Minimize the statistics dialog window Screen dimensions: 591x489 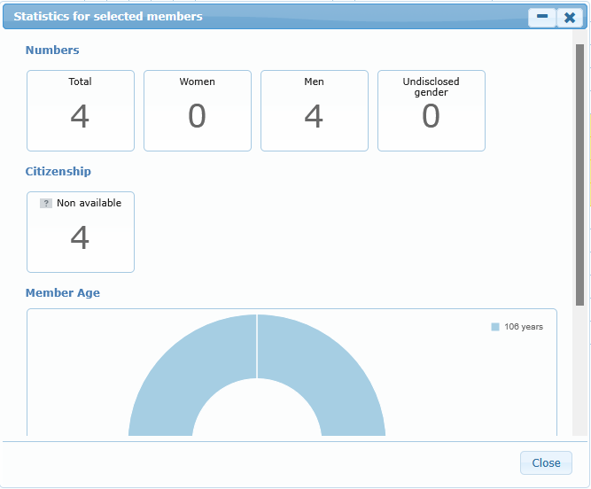[541, 17]
